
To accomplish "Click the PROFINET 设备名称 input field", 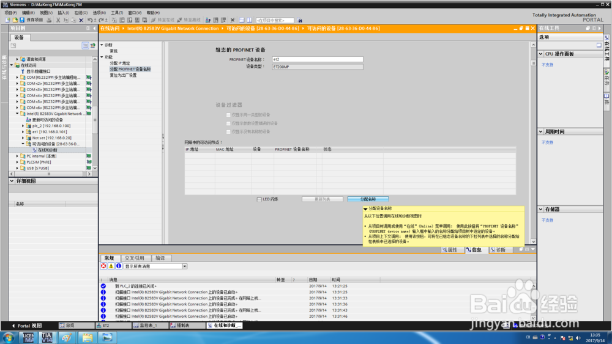I will [317, 59].
